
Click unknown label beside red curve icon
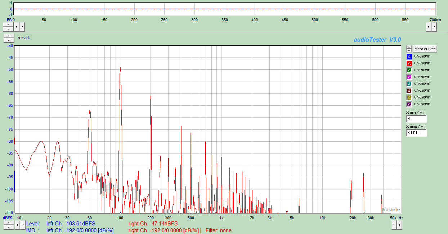(x=422, y=63)
